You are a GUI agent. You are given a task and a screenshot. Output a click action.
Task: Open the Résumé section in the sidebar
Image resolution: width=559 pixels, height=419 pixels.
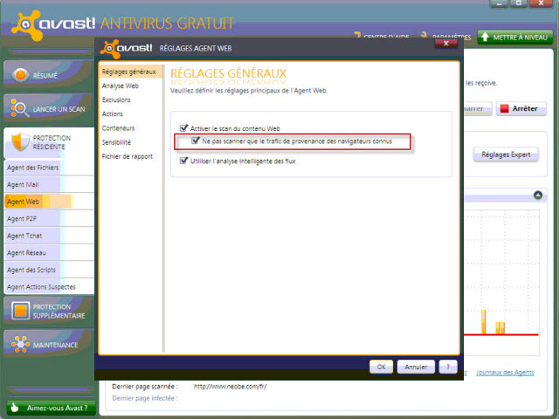point(49,75)
